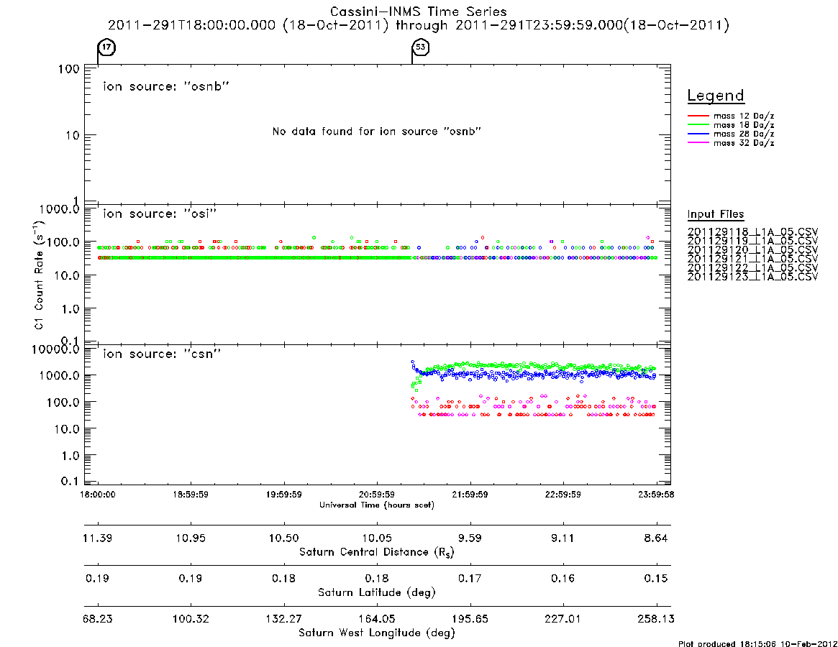Click the 19:59:59 time tick label
The width and height of the screenshot is (838, 647).
(x=284, y=495)
